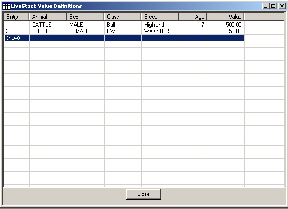Select the 50.00 value cell
288x209 pixels.
click(225, 31)
